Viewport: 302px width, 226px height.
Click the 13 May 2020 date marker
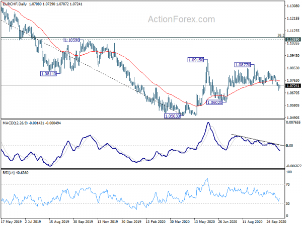click(204, 222)
